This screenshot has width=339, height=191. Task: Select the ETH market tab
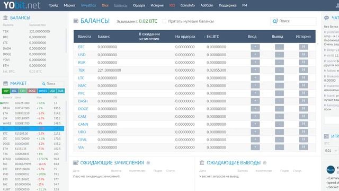[x=23, y=91]
